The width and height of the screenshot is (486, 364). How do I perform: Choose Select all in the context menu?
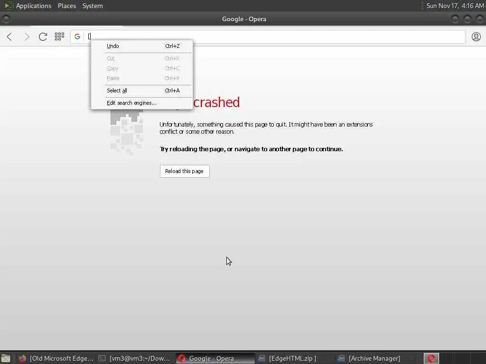click(142, 91)
